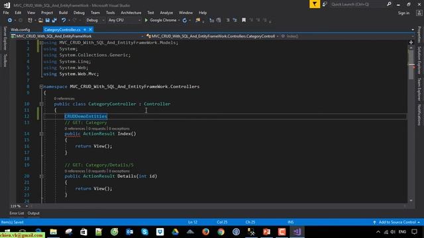Open the tab list overflow dropdown
Screen dimensions: 424x238
pyautogui.click(x=413, y=30)
